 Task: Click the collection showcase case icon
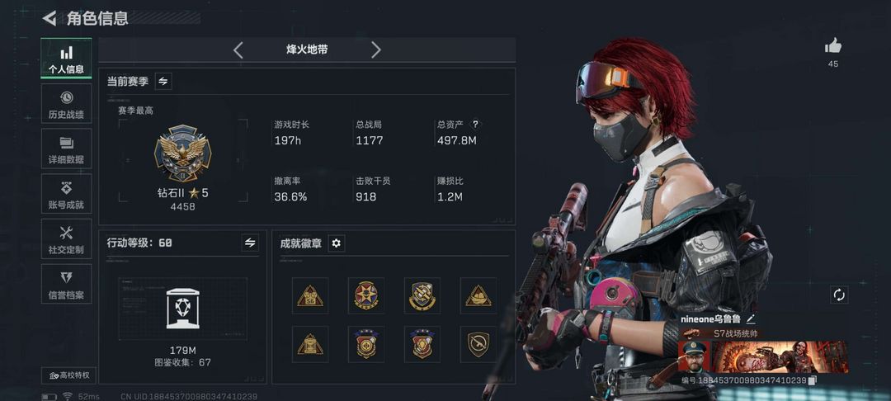(183, 309)
